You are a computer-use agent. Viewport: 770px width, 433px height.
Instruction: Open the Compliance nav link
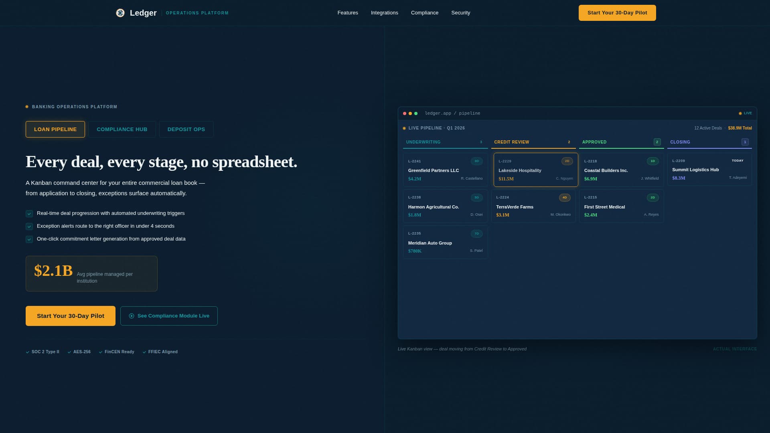(x=425, y=13)
